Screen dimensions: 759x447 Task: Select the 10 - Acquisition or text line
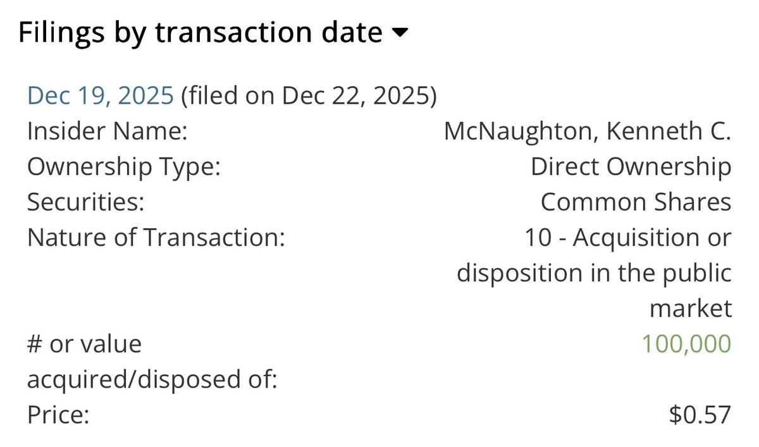coord(628,238)
